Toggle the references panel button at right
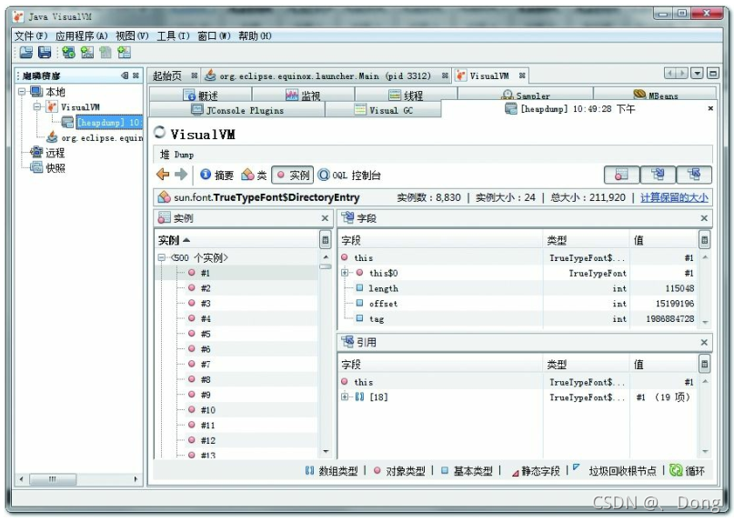The width and height of the screenshot is (734, 522). click(x=694, y=176)
